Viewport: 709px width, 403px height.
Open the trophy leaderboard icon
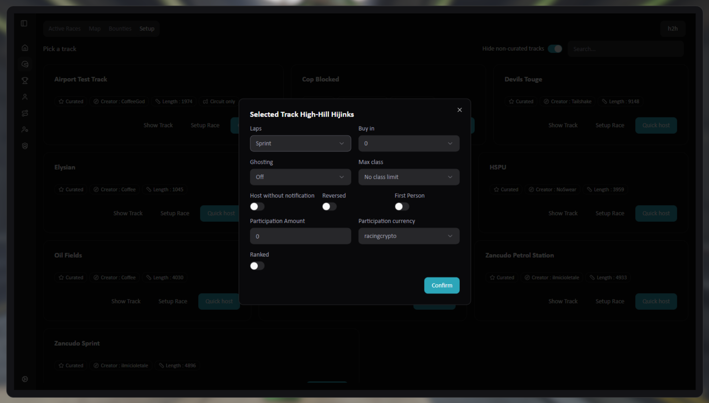(x=25, y=81)
